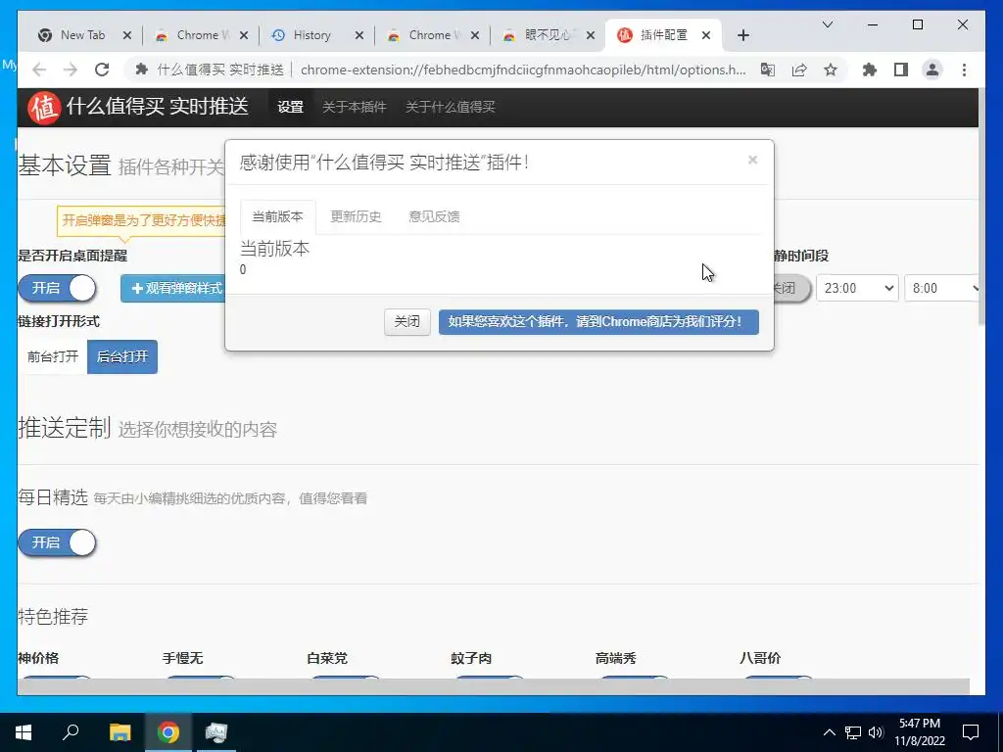Click the address bar URL

click(523, 70)
